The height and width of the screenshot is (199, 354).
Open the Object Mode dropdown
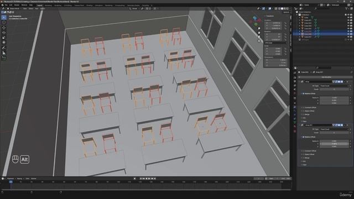(14, 9)
